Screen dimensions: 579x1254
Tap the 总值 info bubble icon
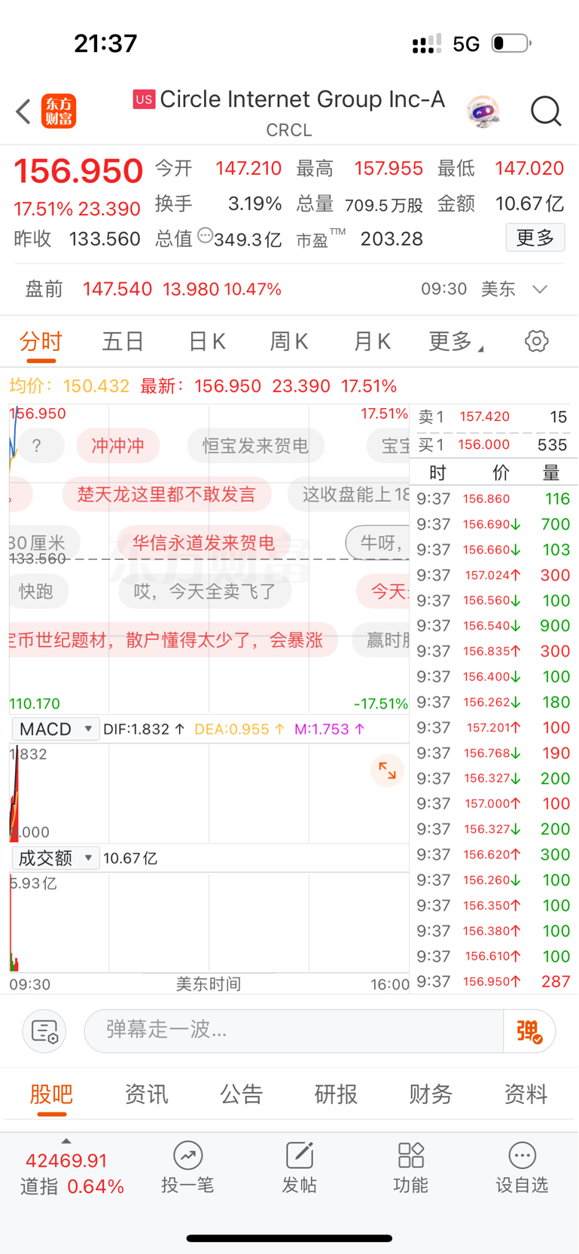pyautogui.click(x=205, y=236)
